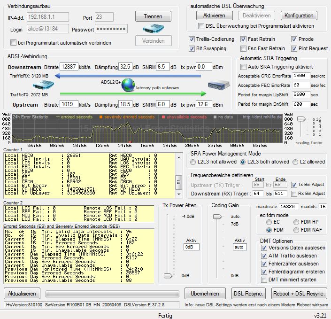Click the Passwort field
Image resolution: width=331 pixels, height=319 pixels.
(111, 29)
